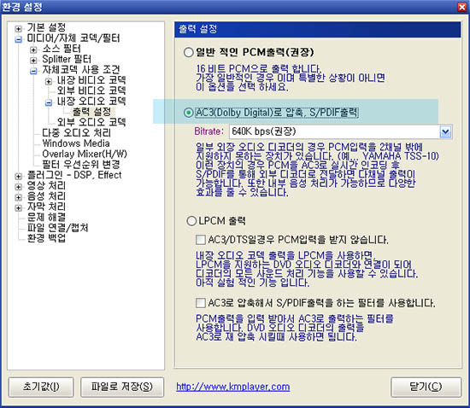Select 음성 처리 tree item
The width and height of the screenshot is (470, 408).
[x=46, y=196]
